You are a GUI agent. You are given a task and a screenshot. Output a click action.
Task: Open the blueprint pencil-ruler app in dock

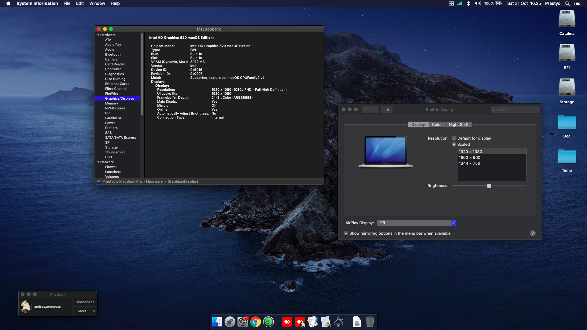326,322
